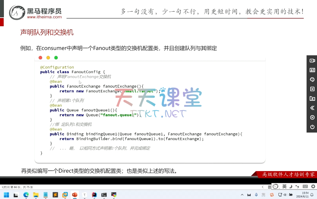The height and width of the screenshot is (199, 317).
Task: Collapse side toolbar with double chevron icon
Action: [x=312, y=108]
